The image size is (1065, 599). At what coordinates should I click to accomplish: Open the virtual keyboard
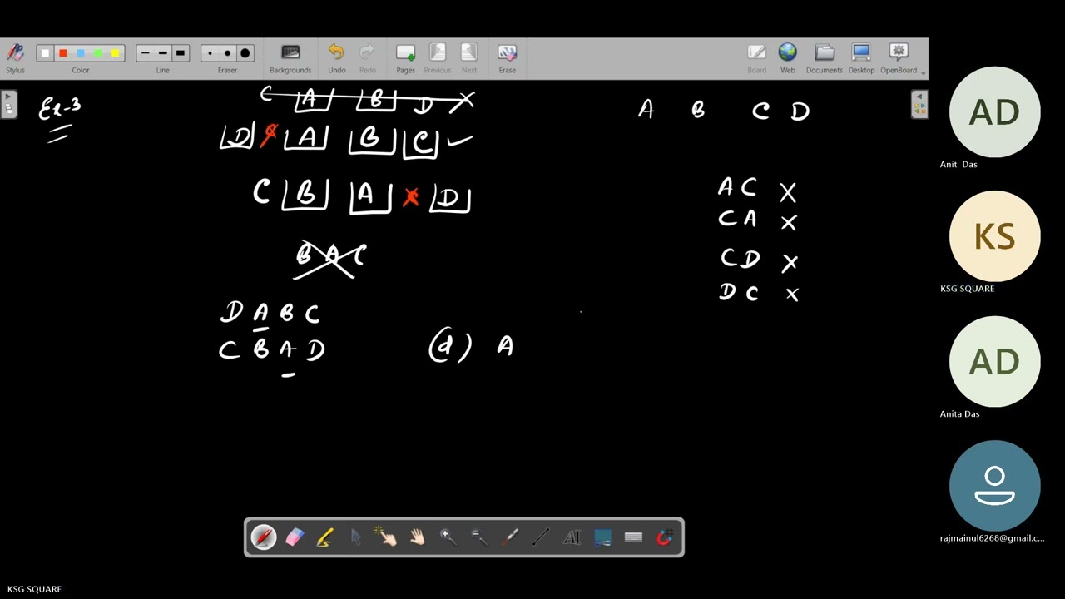633,537
